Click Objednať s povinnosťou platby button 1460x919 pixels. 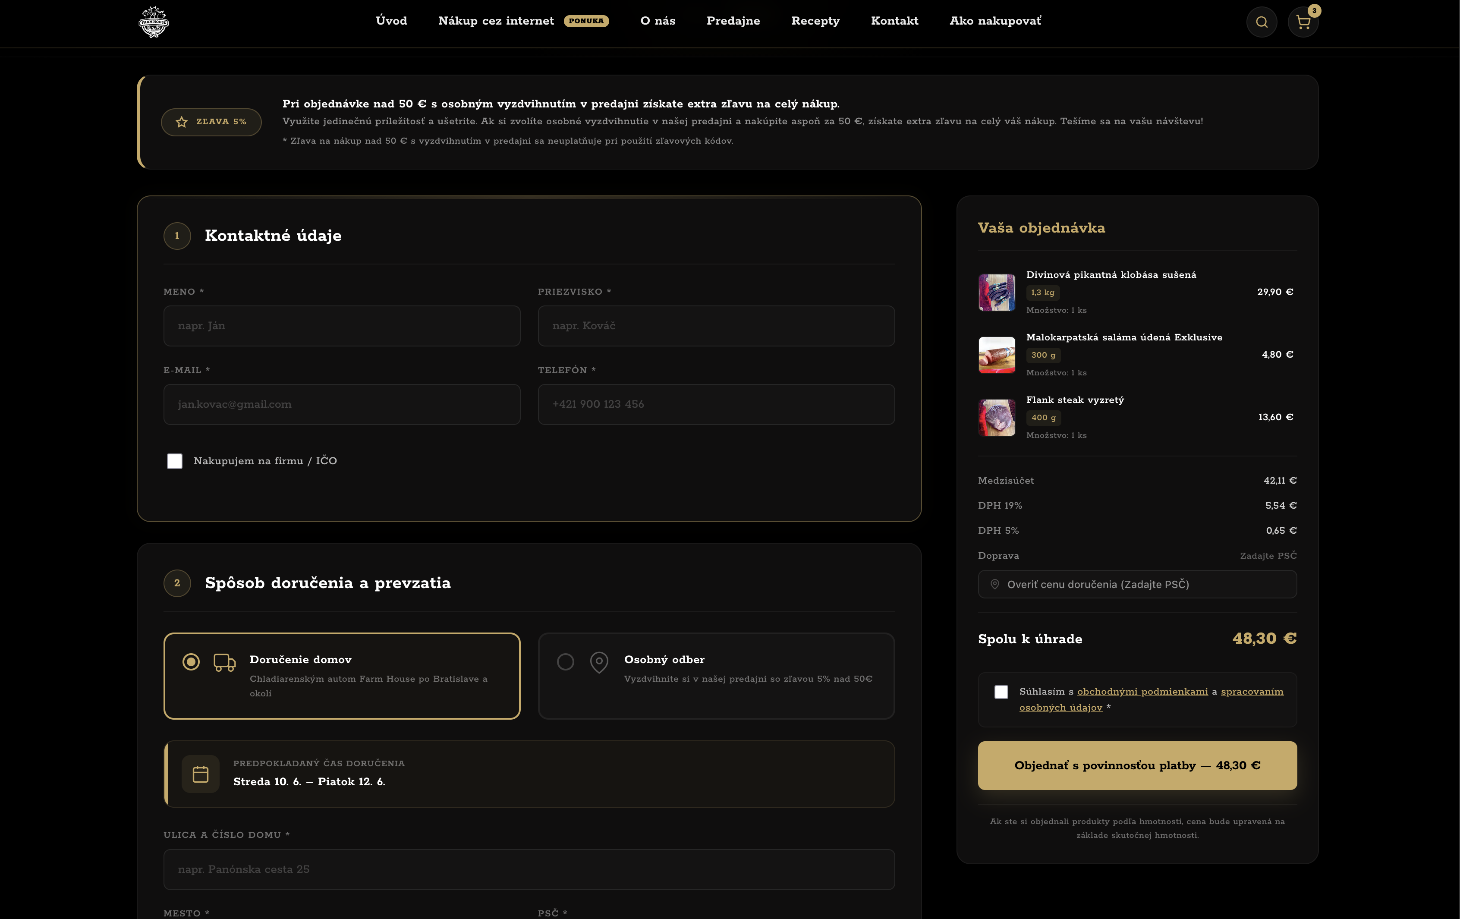point(1137,766)
